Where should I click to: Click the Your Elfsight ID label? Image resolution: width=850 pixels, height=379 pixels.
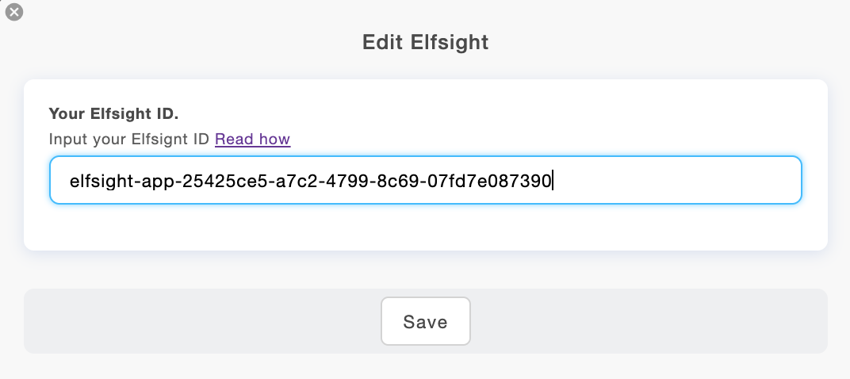[113, 113]
